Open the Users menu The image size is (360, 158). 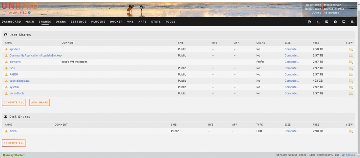click(61, 22)
